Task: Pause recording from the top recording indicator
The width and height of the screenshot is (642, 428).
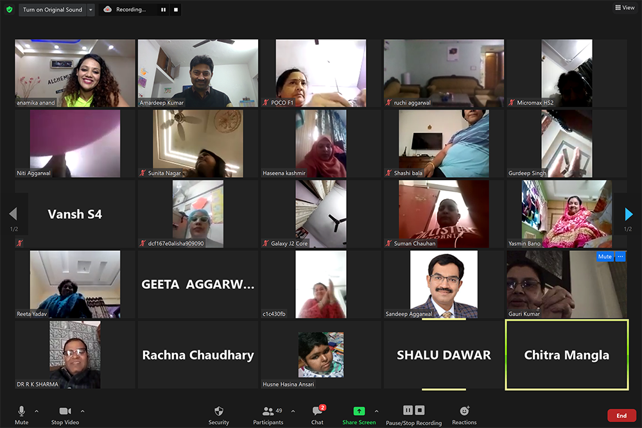Action: 163,10
